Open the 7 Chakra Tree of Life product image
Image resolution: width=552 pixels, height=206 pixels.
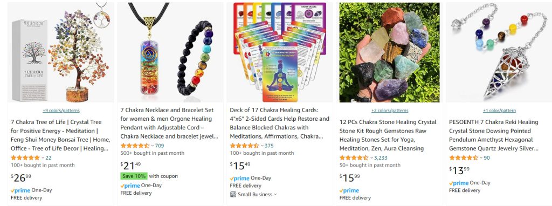[x=61, y=52]
